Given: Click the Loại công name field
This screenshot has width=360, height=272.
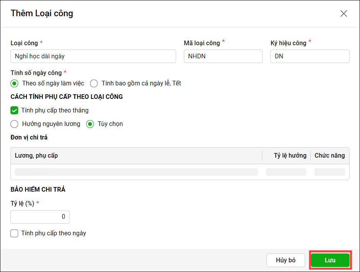Looking at the screenshot, I should [x=93, y=56].
